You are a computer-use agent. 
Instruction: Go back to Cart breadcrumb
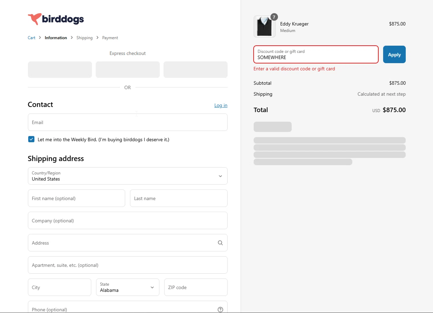tap(31, 38)
